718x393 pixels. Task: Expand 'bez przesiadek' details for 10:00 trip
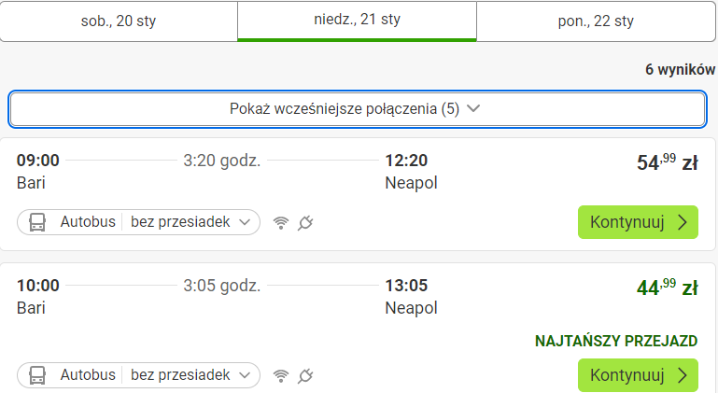(190, 375)
